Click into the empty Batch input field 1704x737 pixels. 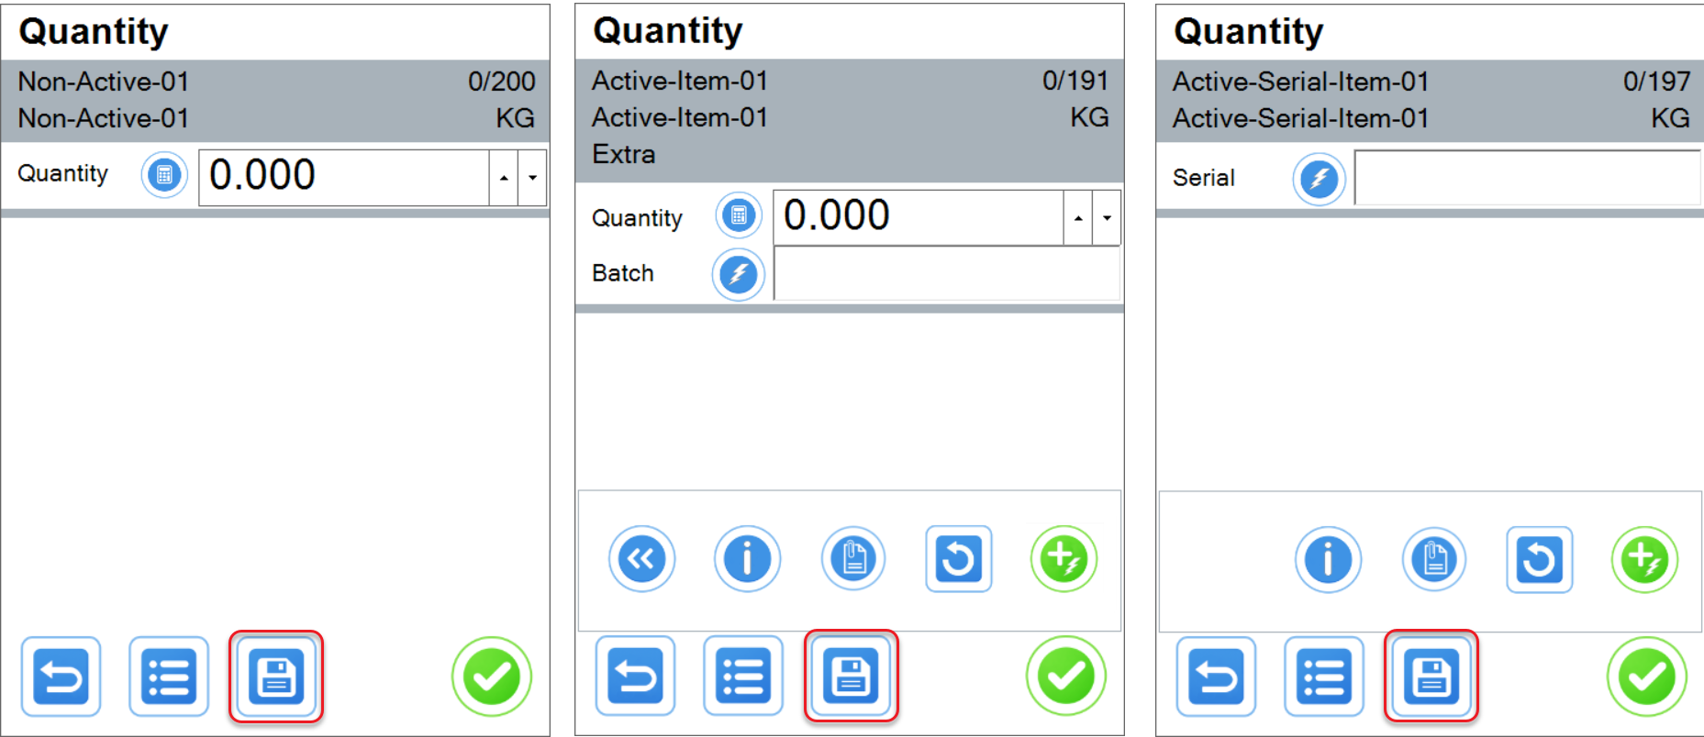coord(946,274)
